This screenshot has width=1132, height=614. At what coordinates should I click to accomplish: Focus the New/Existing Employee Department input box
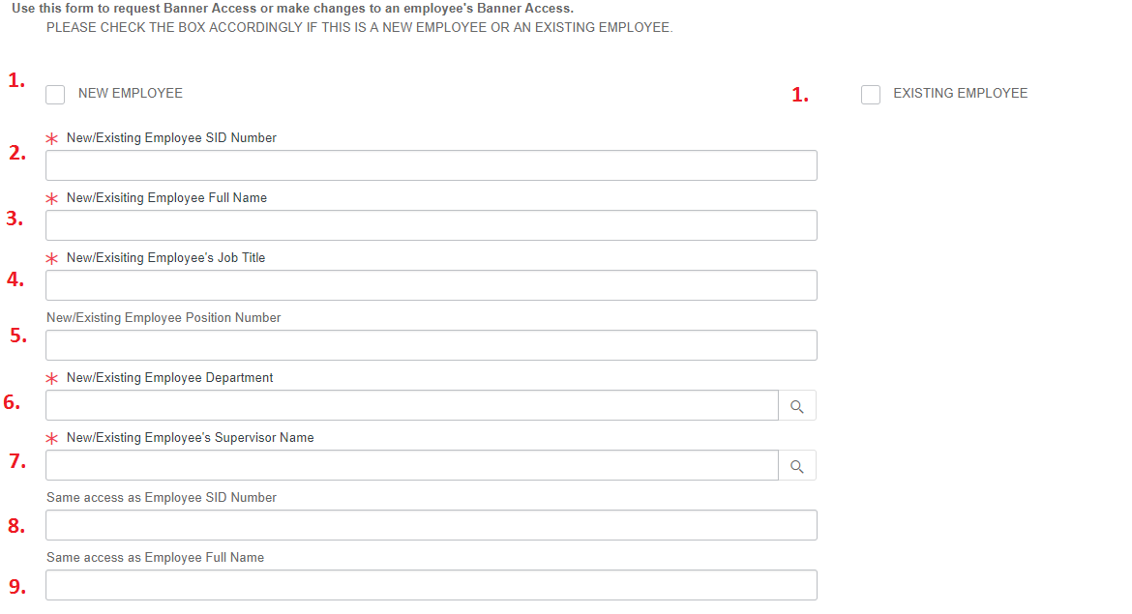(411, 405)
